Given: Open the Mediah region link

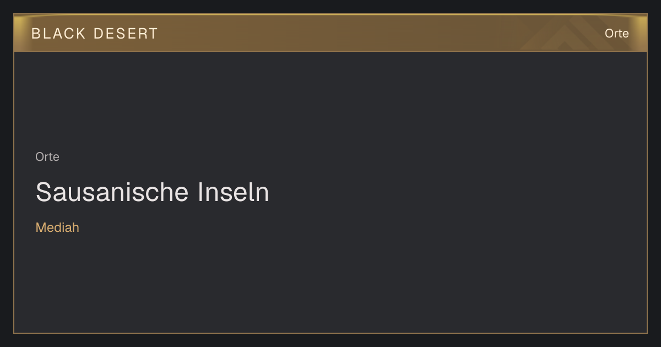Looking at the screenshot, I should [57, 227].
